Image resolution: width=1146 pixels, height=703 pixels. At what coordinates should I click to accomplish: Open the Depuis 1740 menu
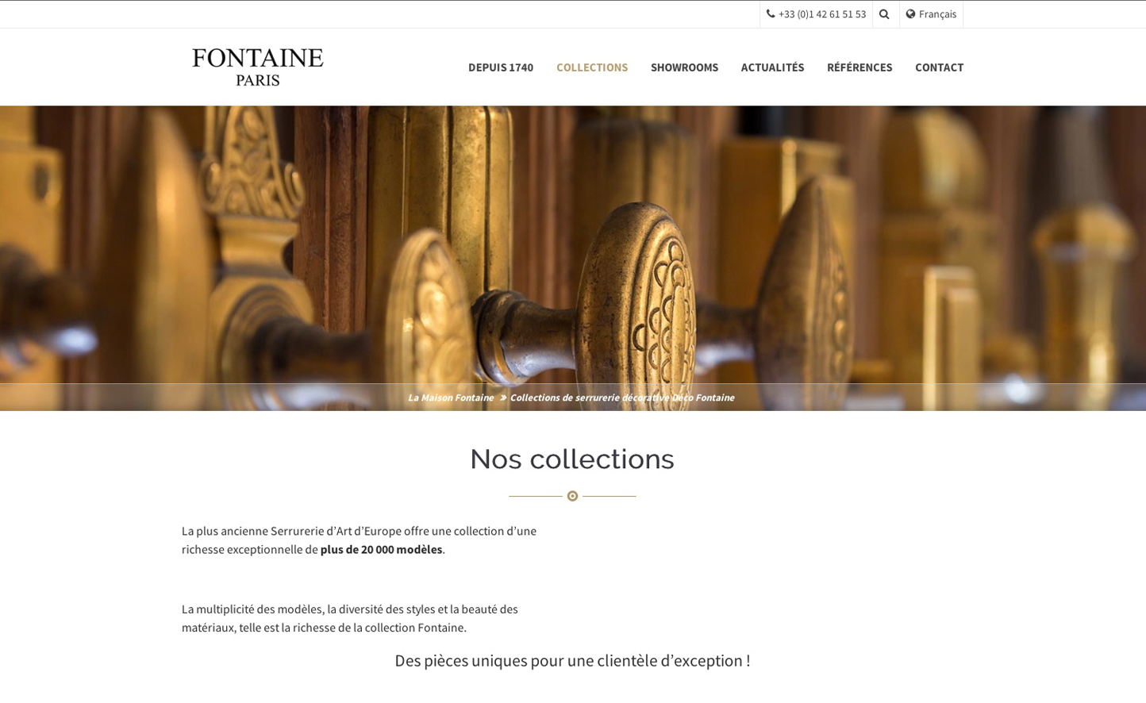click(501, 67)
